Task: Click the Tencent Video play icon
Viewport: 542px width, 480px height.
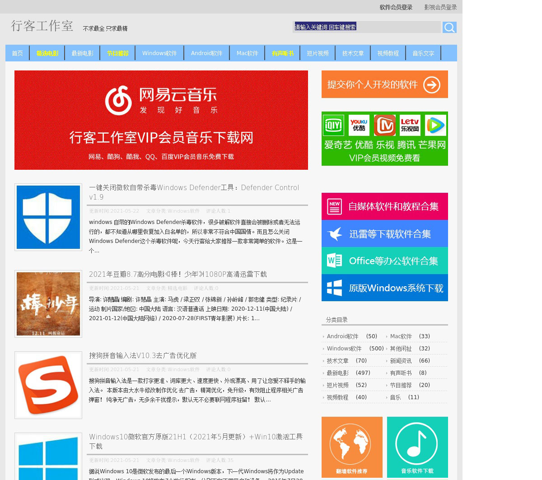Action: click(435, 125)
